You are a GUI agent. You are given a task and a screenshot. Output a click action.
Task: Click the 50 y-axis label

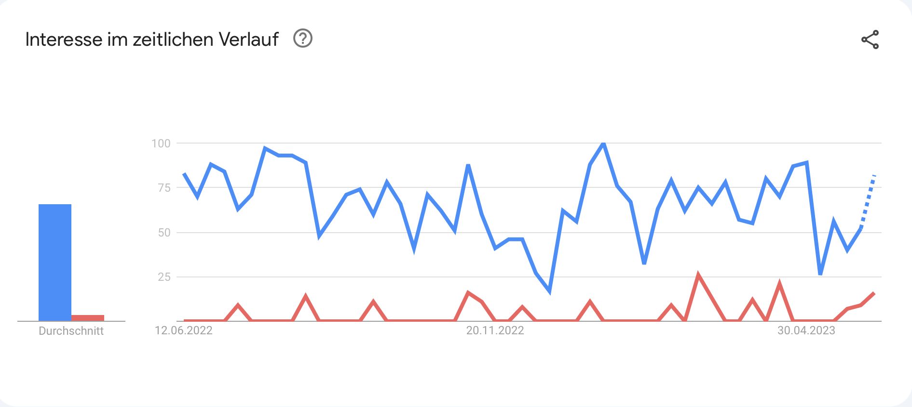click(x=164, y=233)
